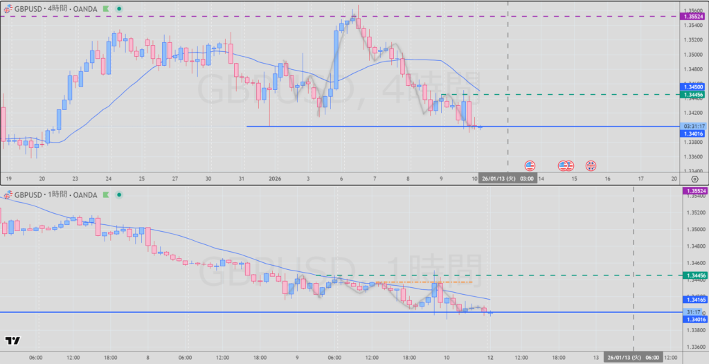Image resolution: width=709 pixels, height=364 pixels.
Task: Click the 26/01/13 06:00 date label on the bottom time axis
Action: coord(633,358)
